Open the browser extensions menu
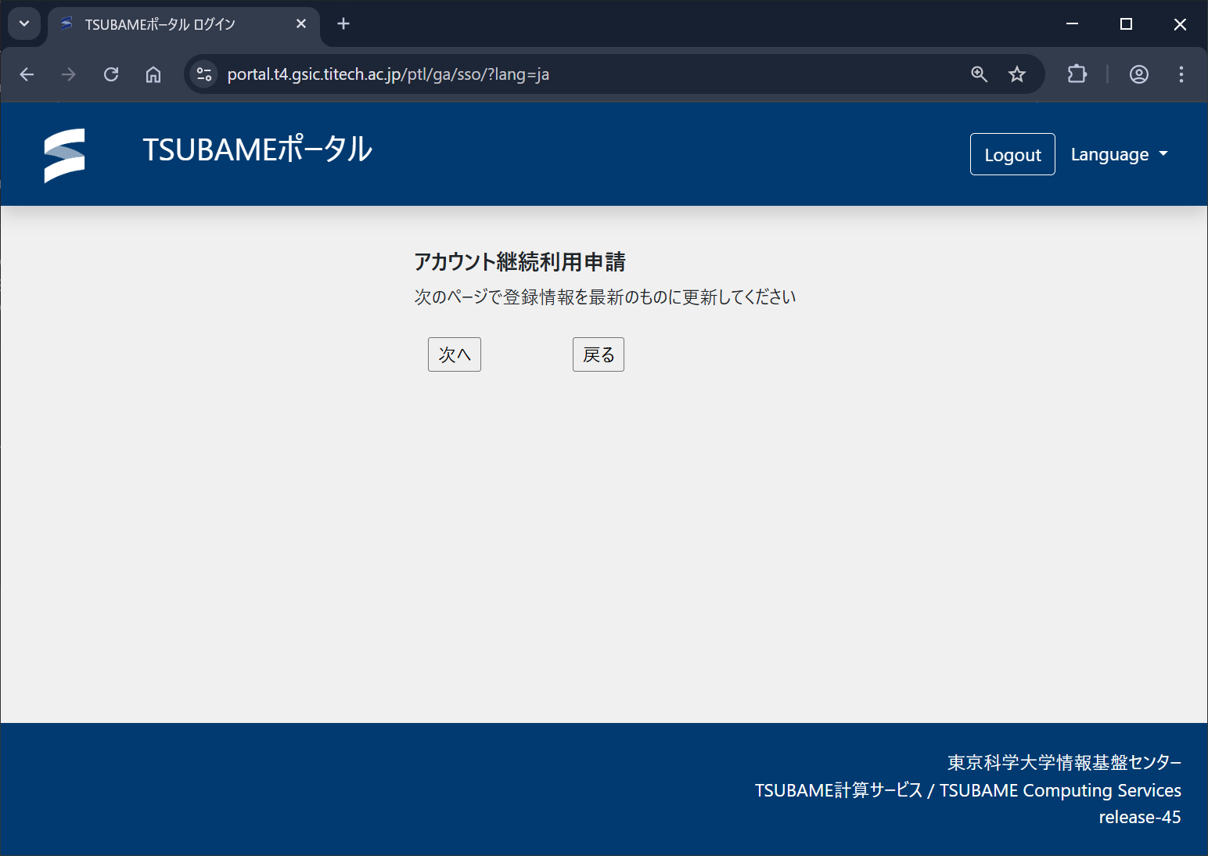 [1077, 74]
